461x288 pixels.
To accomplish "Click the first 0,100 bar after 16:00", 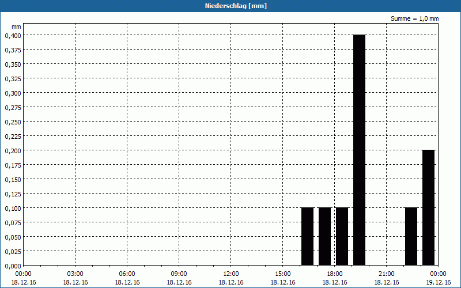I will click(x=308, y=236).
